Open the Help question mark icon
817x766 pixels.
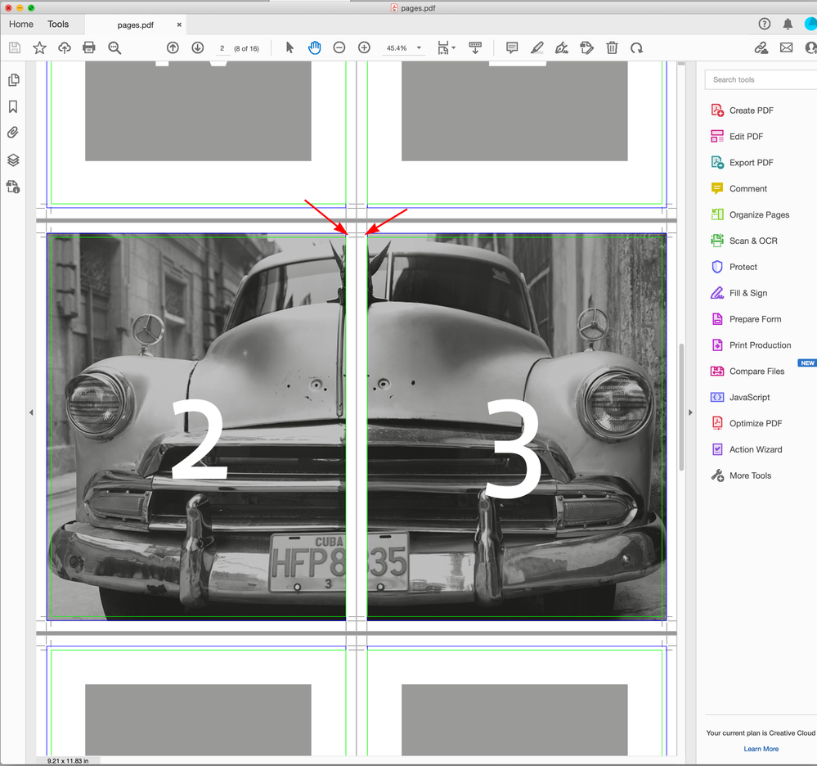pos(765,24)
